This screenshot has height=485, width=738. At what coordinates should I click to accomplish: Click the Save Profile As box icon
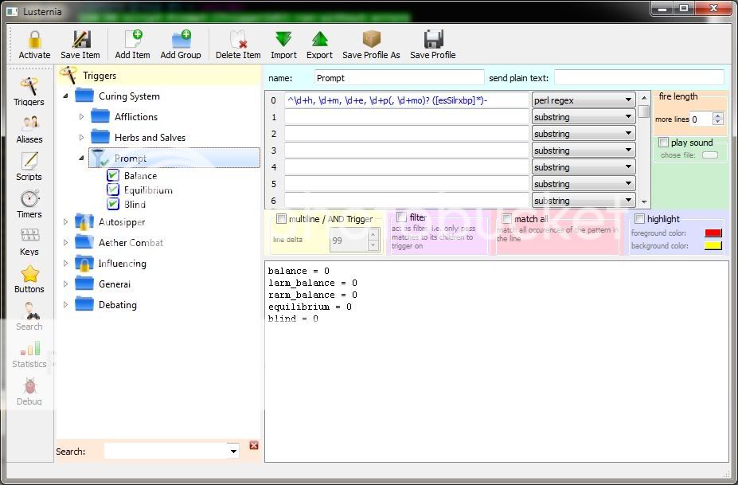(x=371, y=40)
